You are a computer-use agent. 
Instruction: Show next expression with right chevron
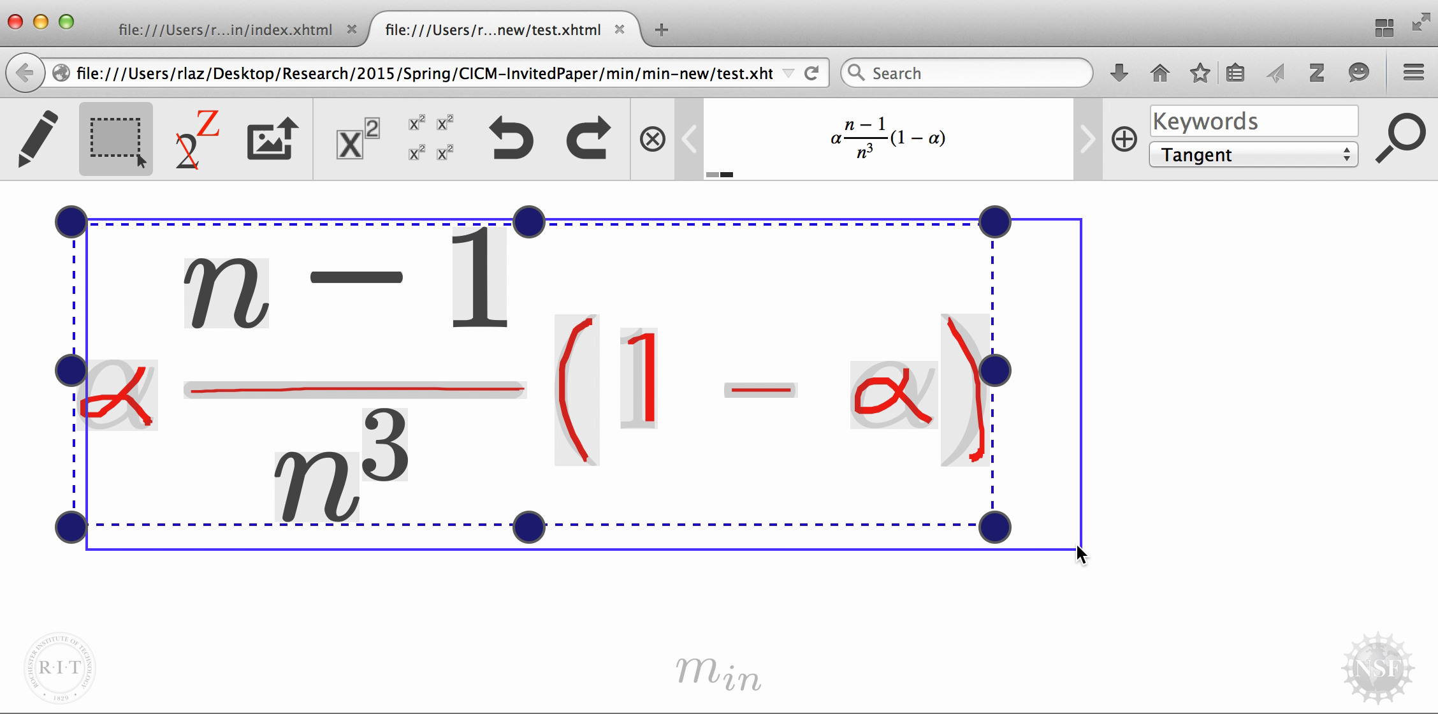coord(1087,139)
